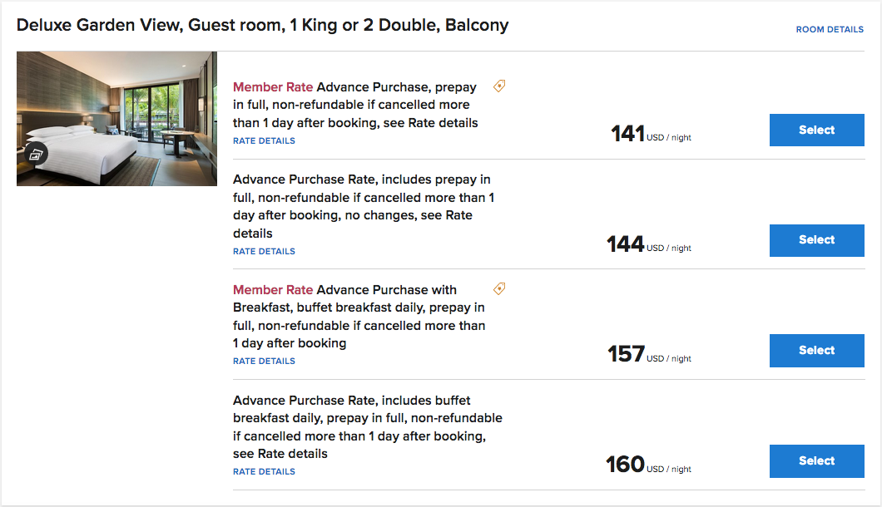Screen dimensions: 882x507
Task: Open the photo gallery icon on room image
Action: point(35,153)
